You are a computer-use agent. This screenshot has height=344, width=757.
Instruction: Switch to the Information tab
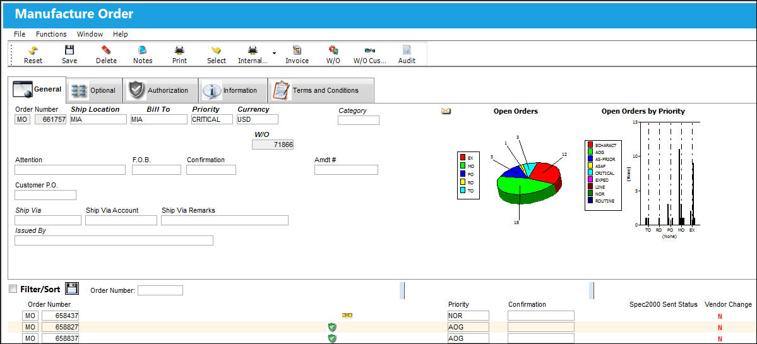(x=233, y=90)
